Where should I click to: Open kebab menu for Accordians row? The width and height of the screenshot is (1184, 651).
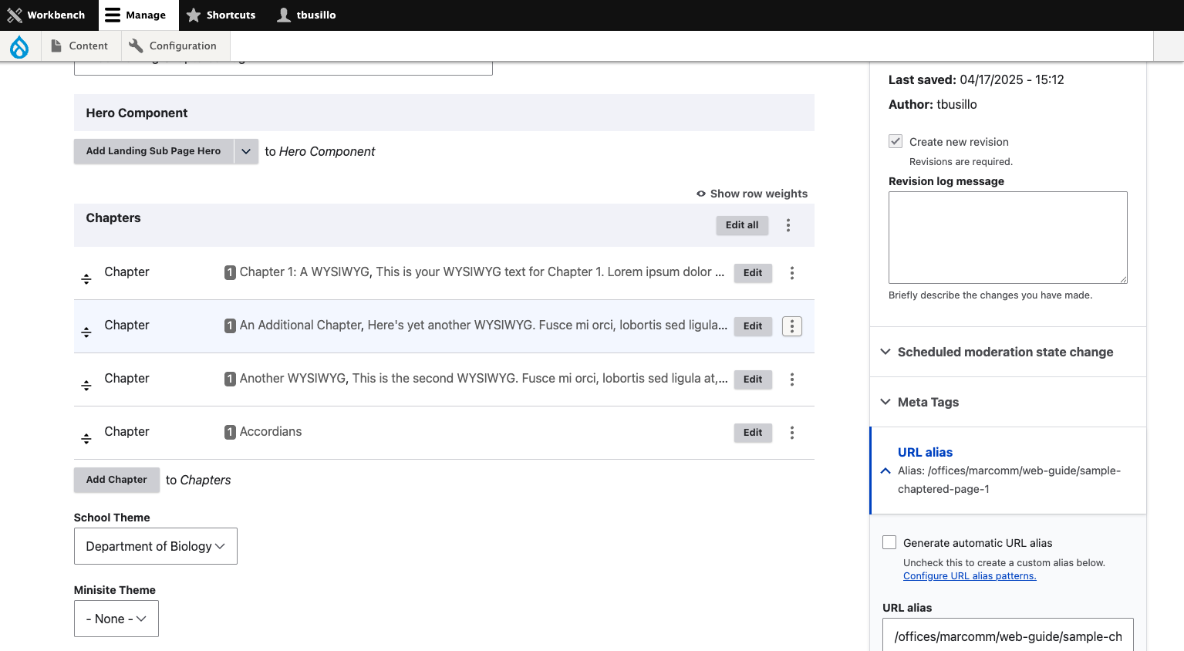point(792,433)
